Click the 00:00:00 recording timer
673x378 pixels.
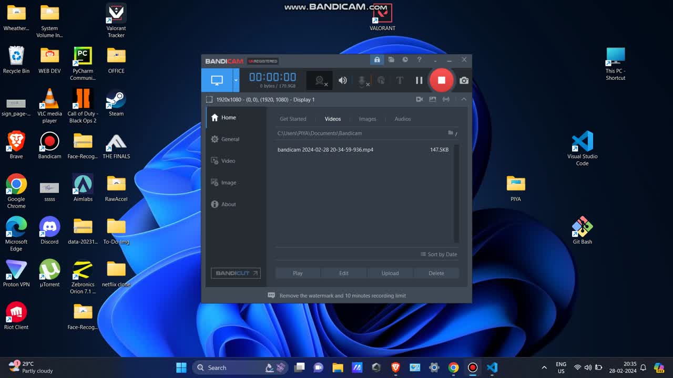click(272, 77)
